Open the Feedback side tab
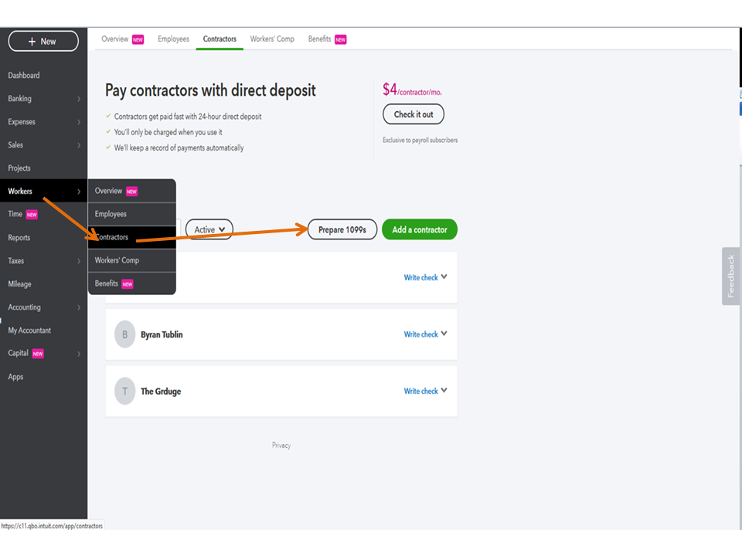This screenshot has width=742, height=556. (x=731, y=276)
